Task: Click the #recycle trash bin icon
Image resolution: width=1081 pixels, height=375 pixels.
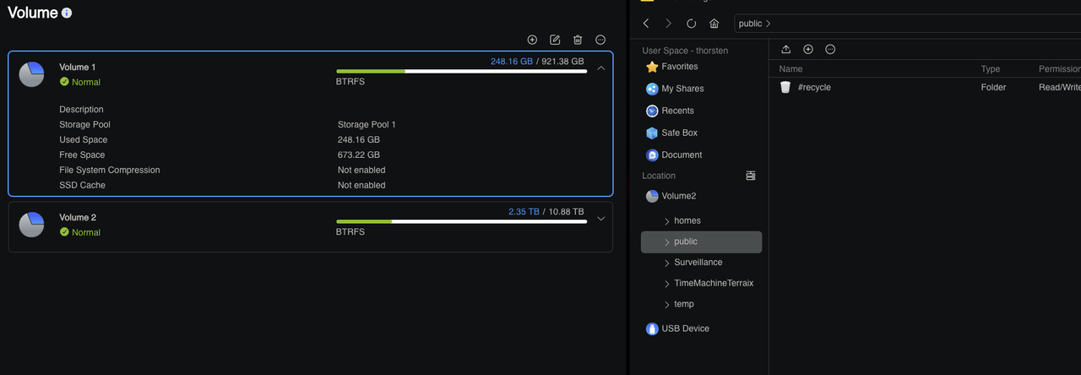Action: [785, 87]
